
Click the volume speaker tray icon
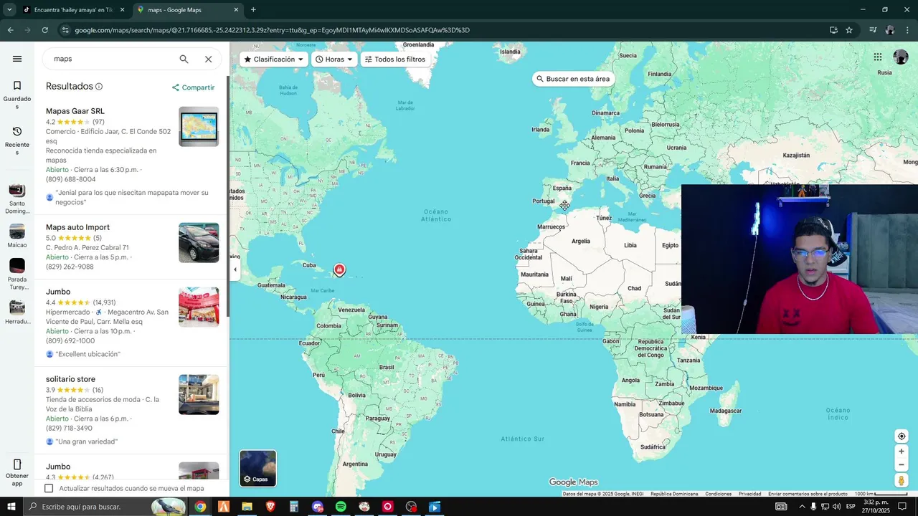click(837, 507)
